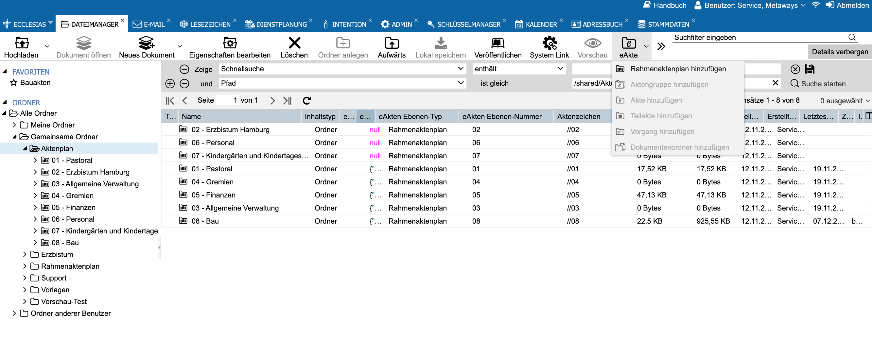Open column chooser icon at table header end
Screen dimensions: 872x357
pyautogui.click(x=868, y=116)
